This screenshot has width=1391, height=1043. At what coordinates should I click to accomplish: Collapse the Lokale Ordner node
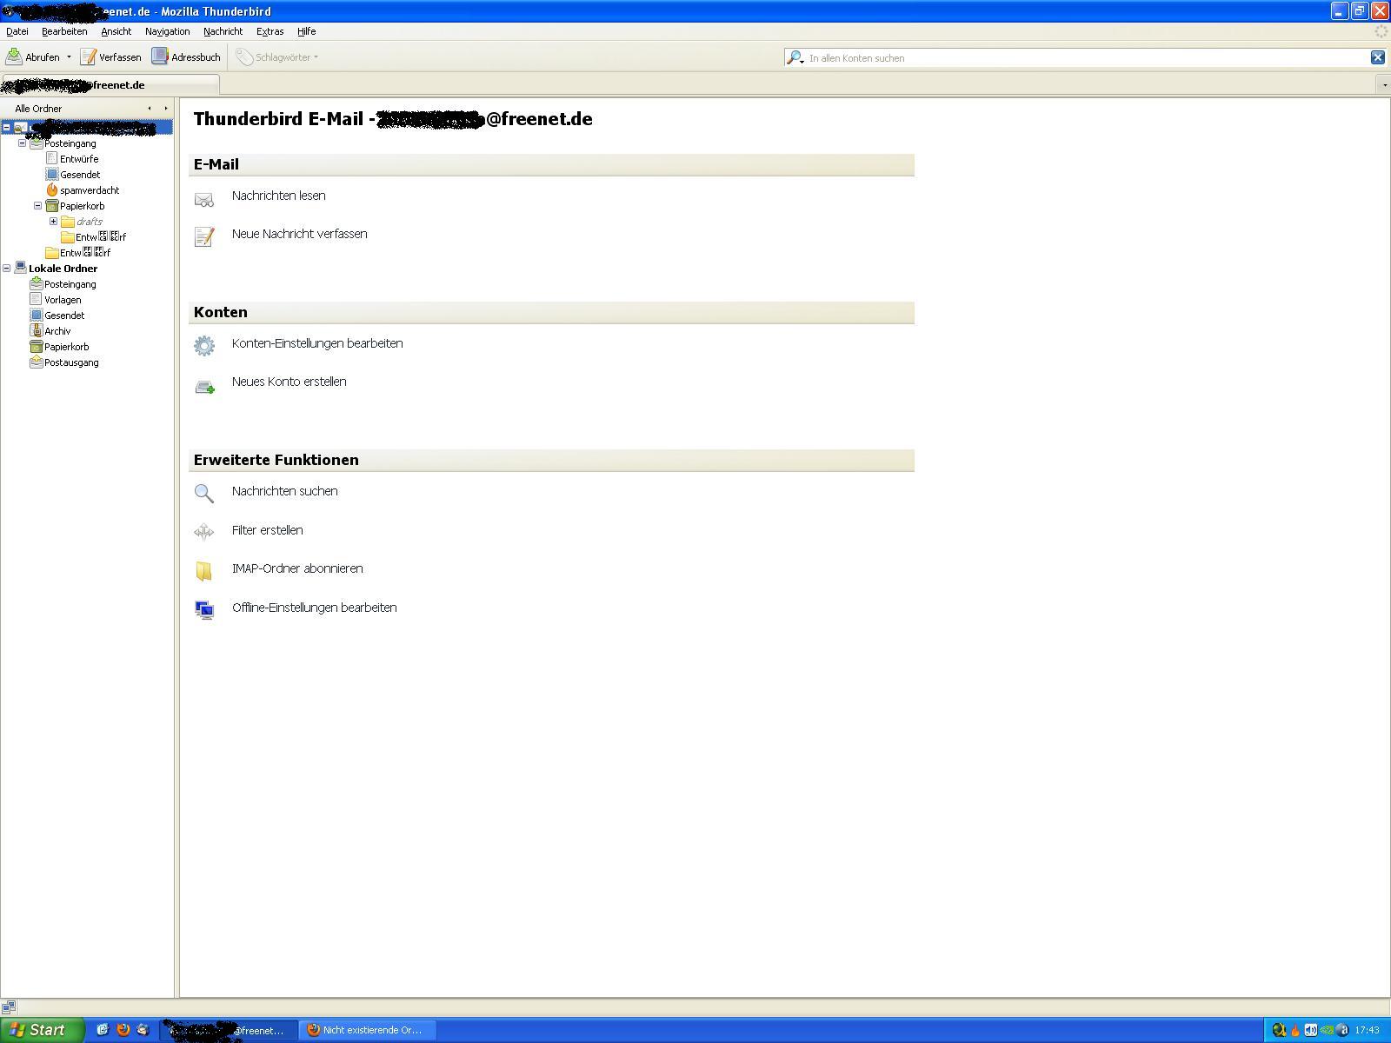[7, 269]
